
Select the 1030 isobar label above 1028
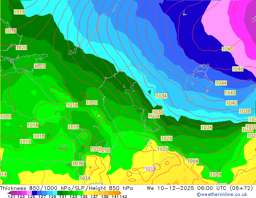(158, 112)
